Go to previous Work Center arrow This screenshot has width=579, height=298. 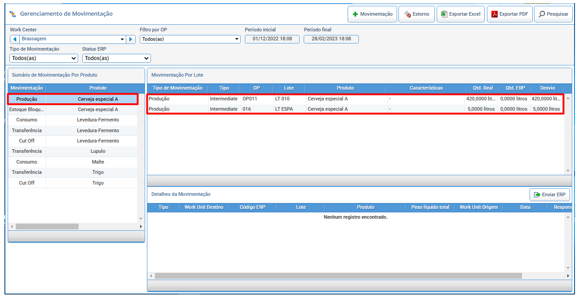[14, 39]
